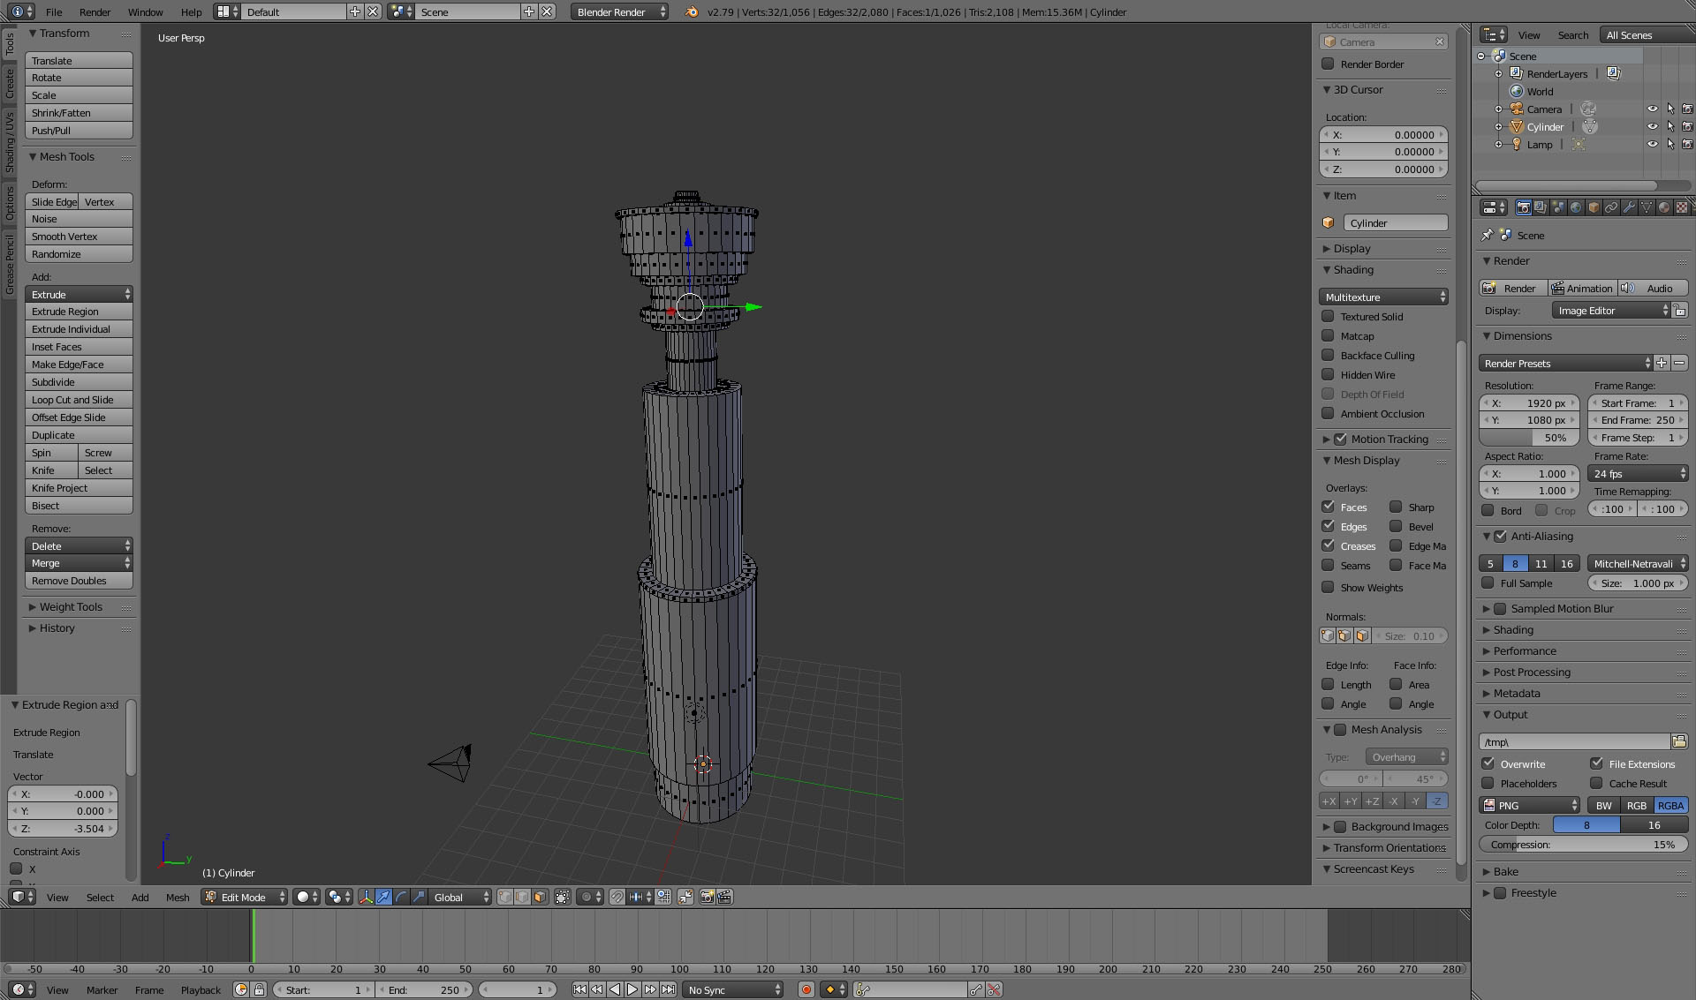Open the Edit Mode dropdown
1696x1000 pixels.
(x=245, y=897)
